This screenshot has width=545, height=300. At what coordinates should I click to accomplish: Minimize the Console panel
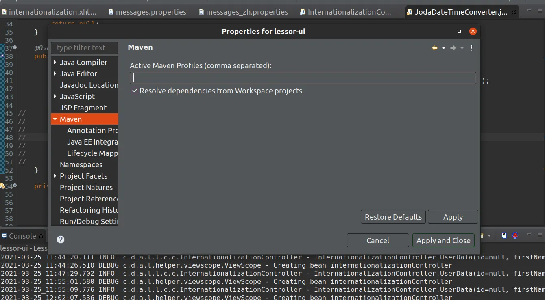(529, 235)
